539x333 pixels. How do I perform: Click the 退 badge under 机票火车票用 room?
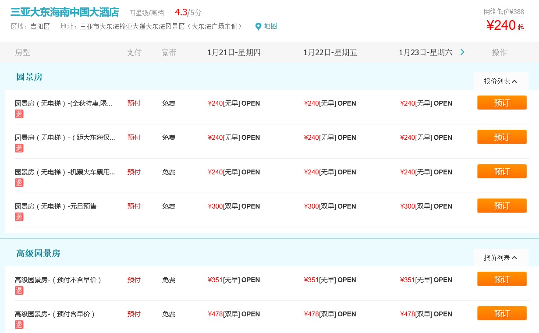19,183
